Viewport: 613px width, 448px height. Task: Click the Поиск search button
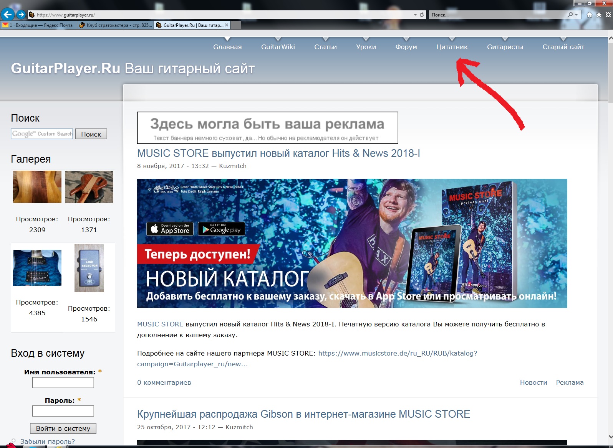pyautogui.click(x=91, y=134)
